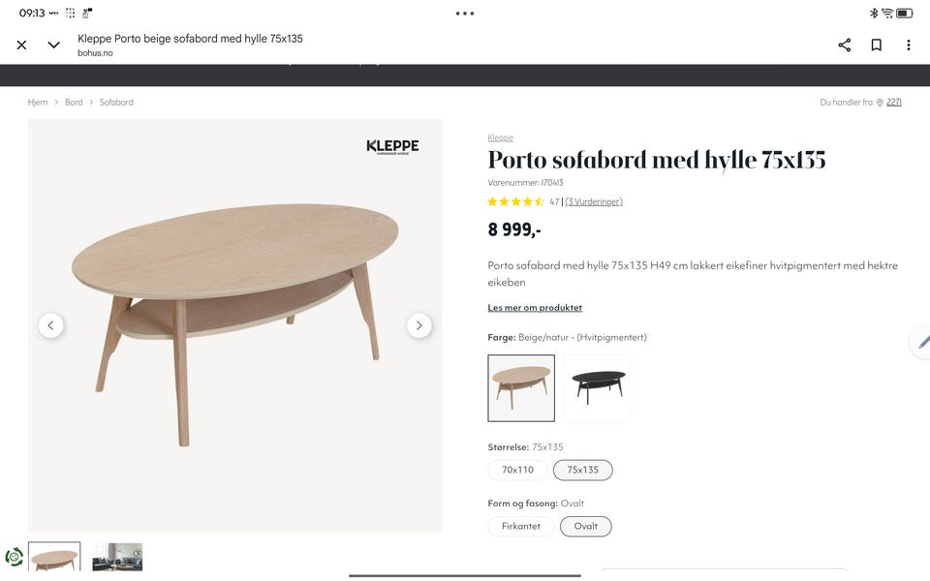Click the green cookie settings icon
930x581 pixels.
pyautogui.click(x=14, y=558)
